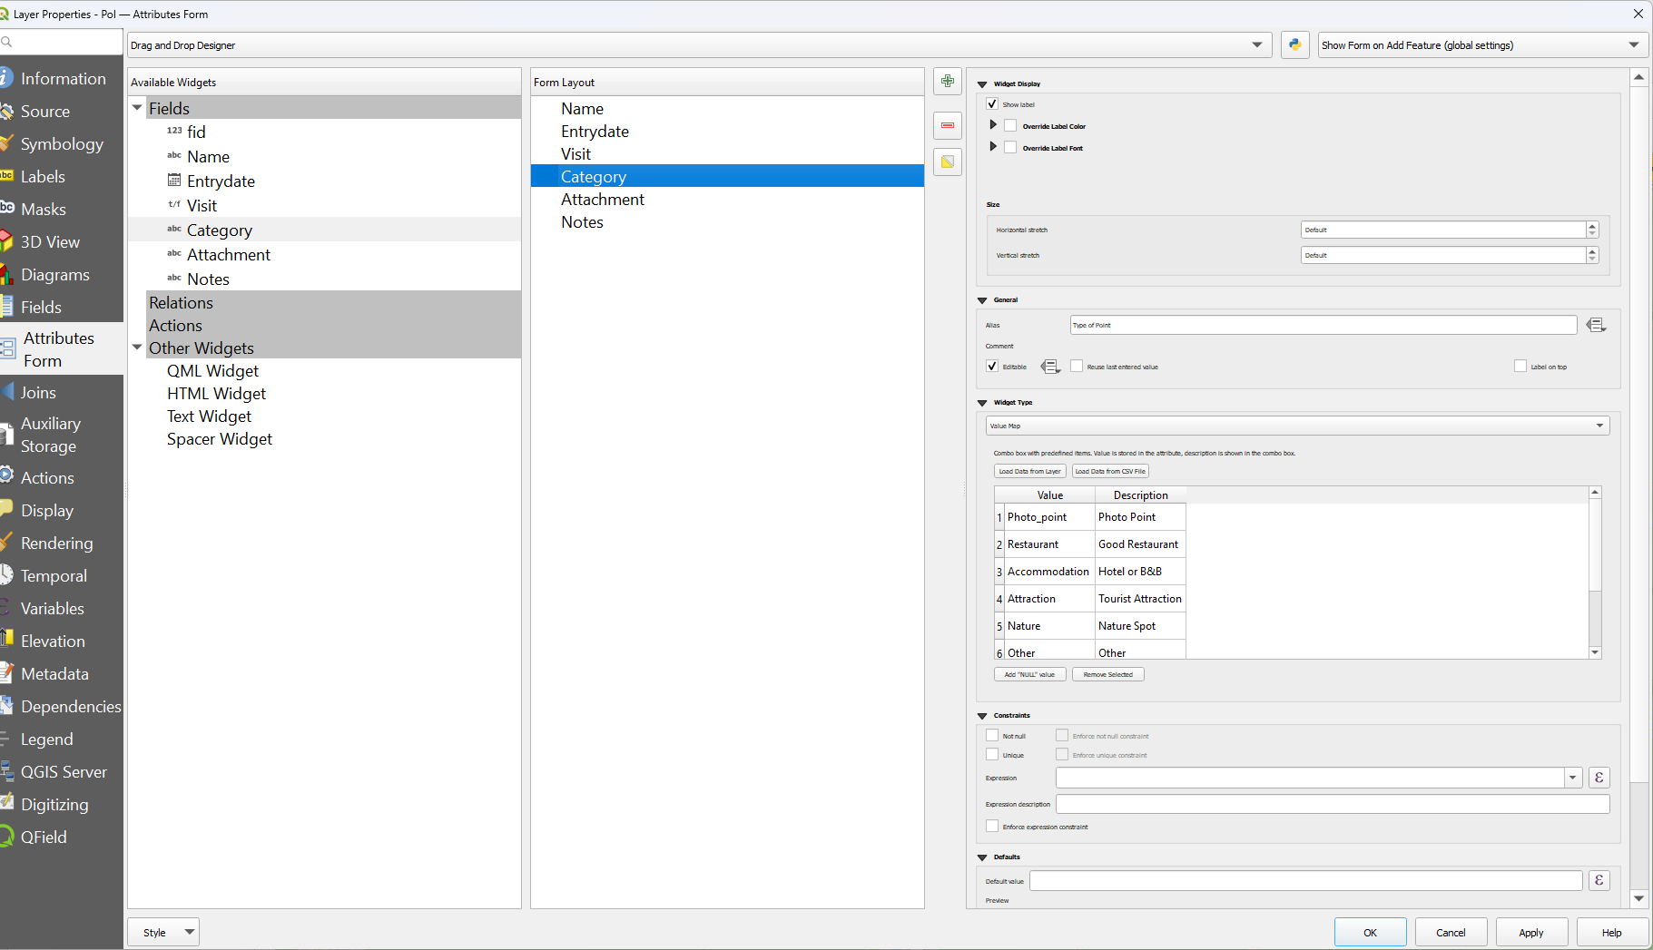Click the Apply button
The height and width of the screenshot is (950, 1653).
tap(1530, 932)
